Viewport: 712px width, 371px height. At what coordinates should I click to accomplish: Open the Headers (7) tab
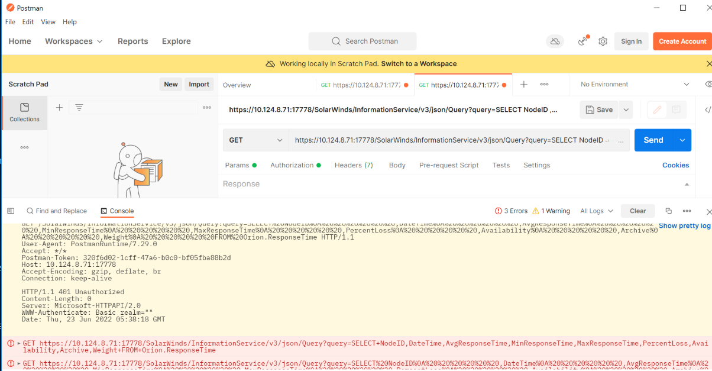(x=354, y=165)
